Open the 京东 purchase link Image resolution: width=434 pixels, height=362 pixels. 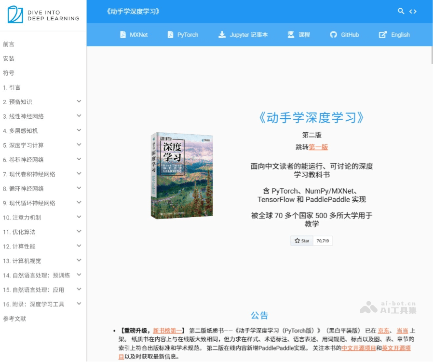(x=382, y=331)
